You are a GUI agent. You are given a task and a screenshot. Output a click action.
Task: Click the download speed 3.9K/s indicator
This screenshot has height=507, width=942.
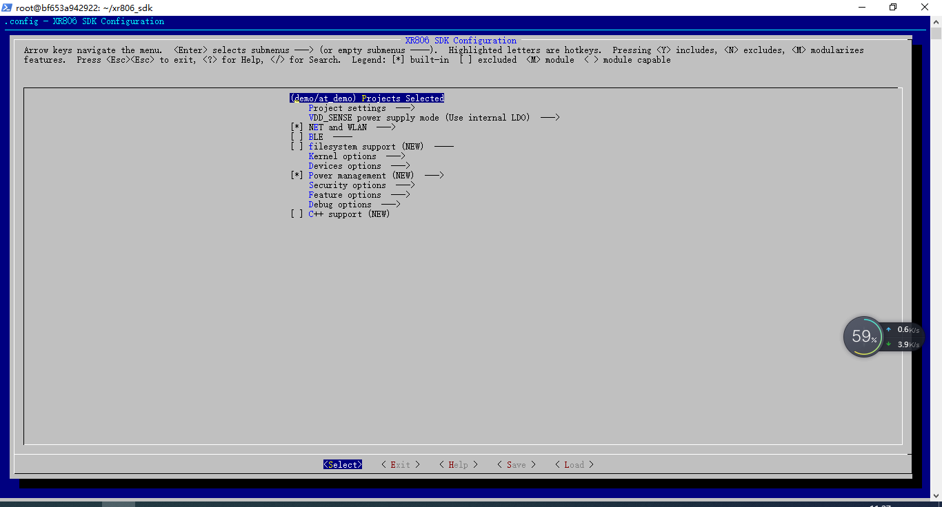click(903, 344)
